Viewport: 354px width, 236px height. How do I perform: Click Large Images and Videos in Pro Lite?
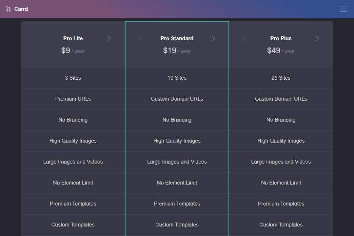73,162
